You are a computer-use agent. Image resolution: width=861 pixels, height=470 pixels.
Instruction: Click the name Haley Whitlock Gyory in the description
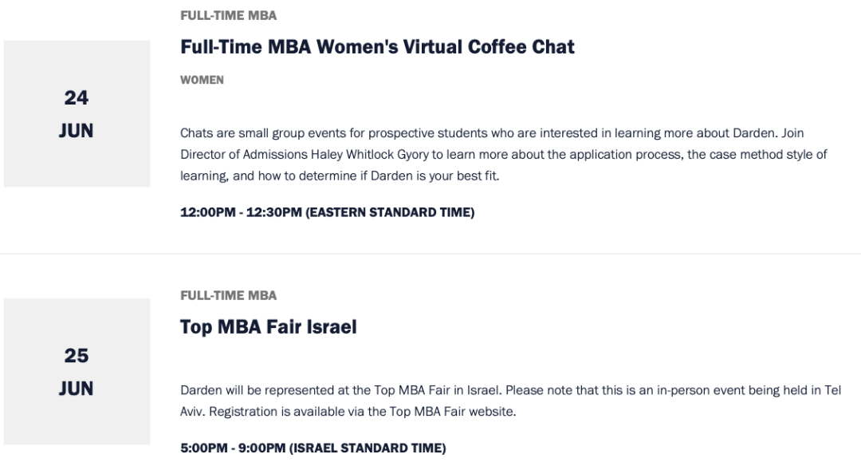coord(370,155)
